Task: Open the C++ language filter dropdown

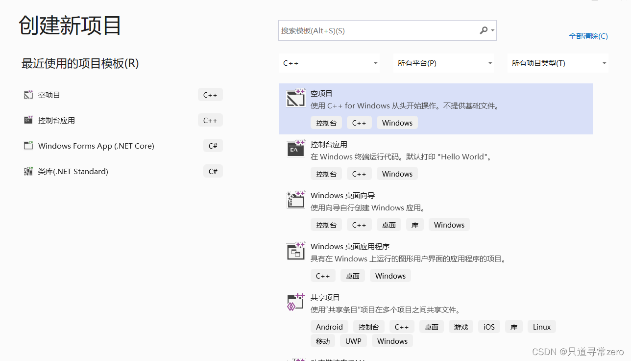Action: pos(329,63)
